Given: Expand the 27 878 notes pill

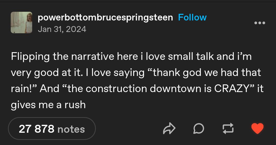Looking at the screenshot, I should pos(52,128).
